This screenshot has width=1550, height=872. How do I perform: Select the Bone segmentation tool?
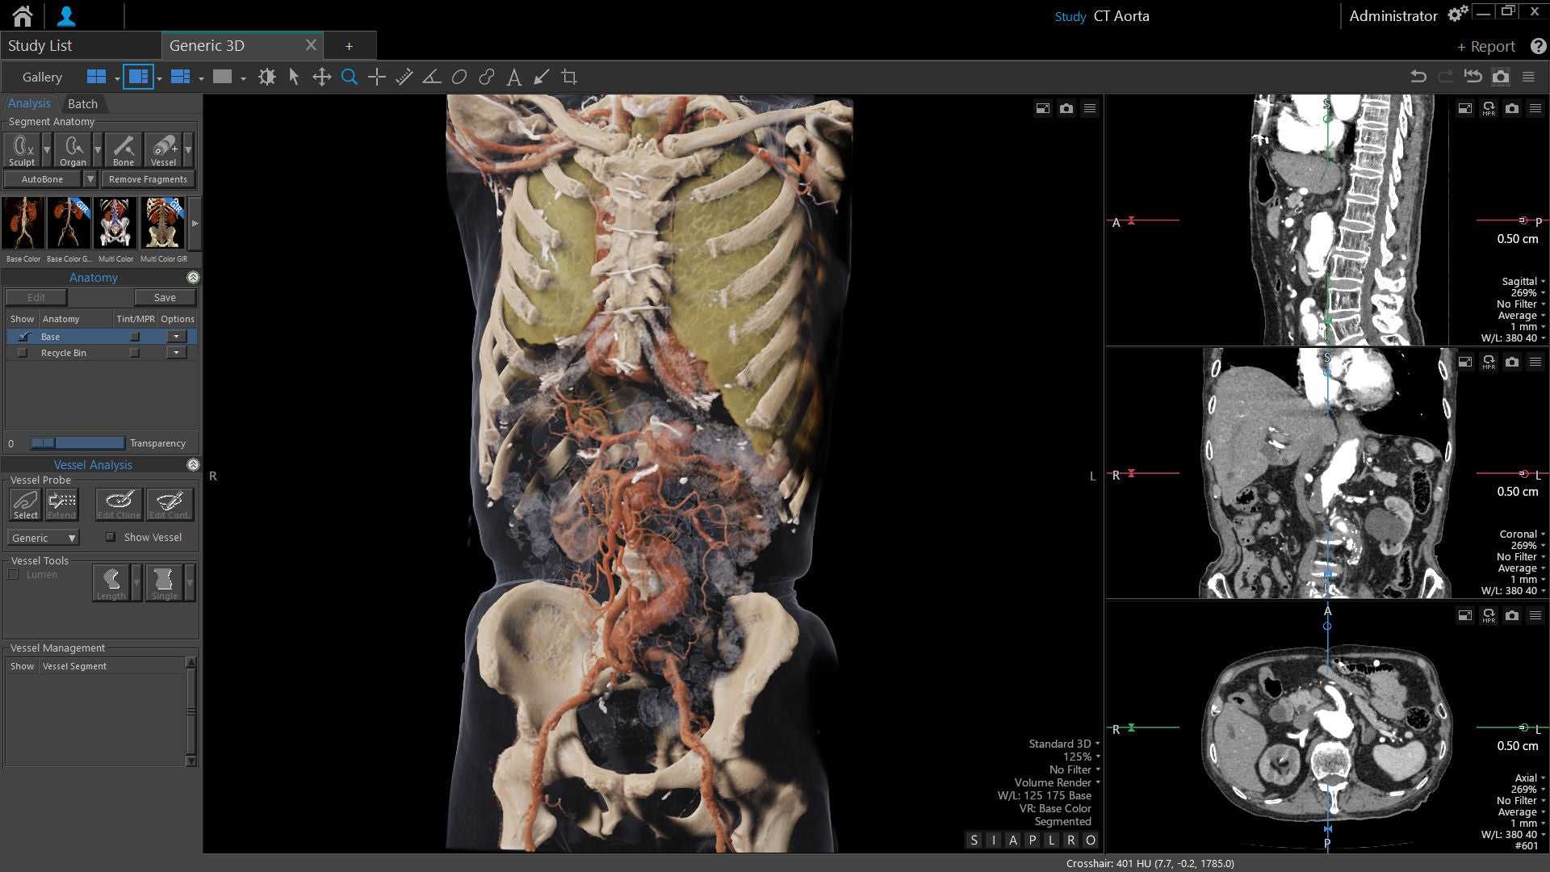[123, 150]
